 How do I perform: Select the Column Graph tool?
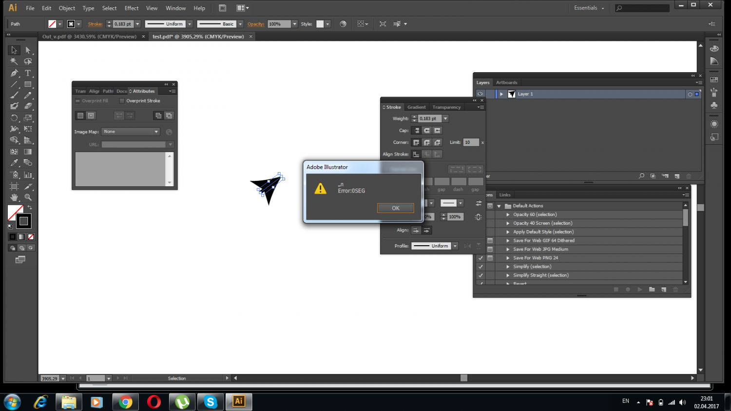pos(28,175)
